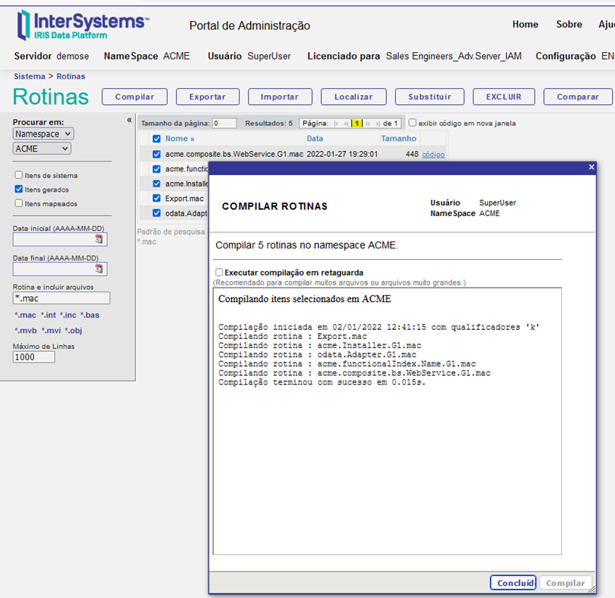Sort the list by Nome column
Image resolution: width=615 pixels, height=598 pixels.
[x=179, y=138]
